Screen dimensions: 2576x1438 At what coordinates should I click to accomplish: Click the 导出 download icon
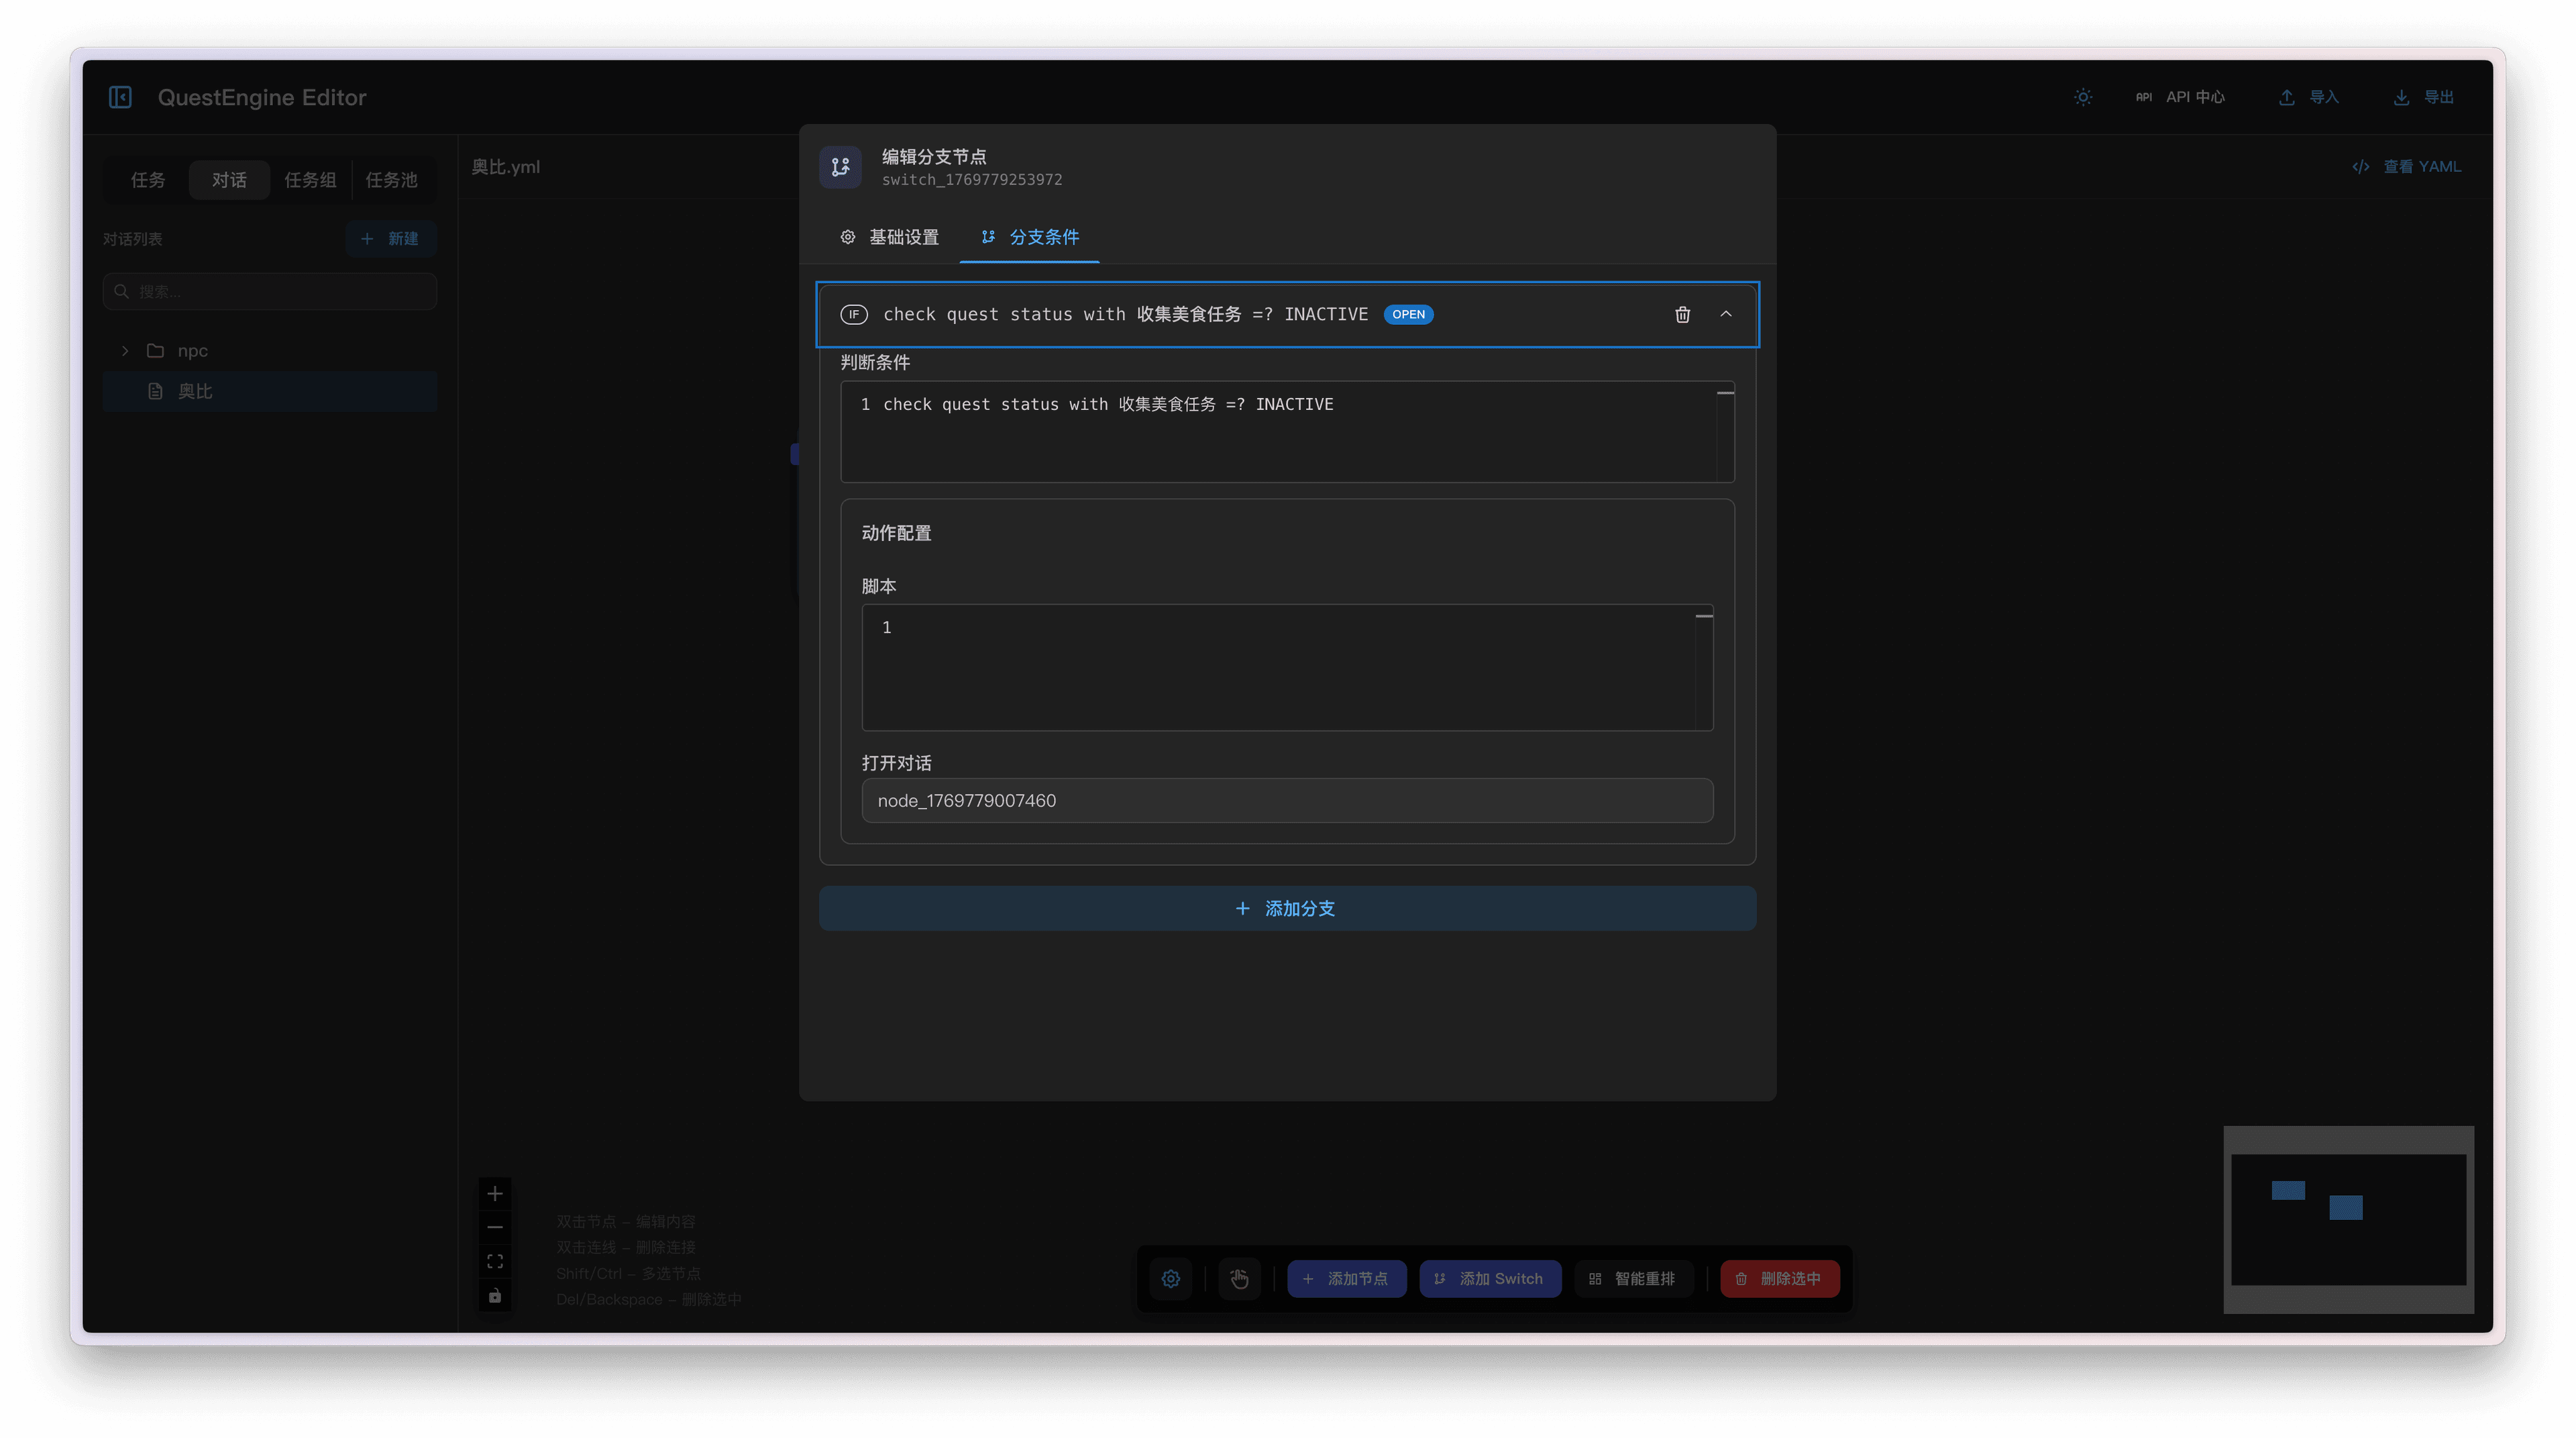click(2401, 97)
